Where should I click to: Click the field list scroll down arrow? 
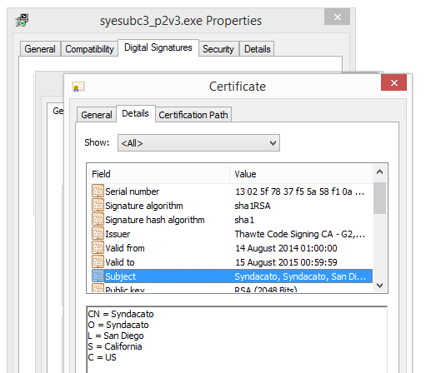coord(379,286)
